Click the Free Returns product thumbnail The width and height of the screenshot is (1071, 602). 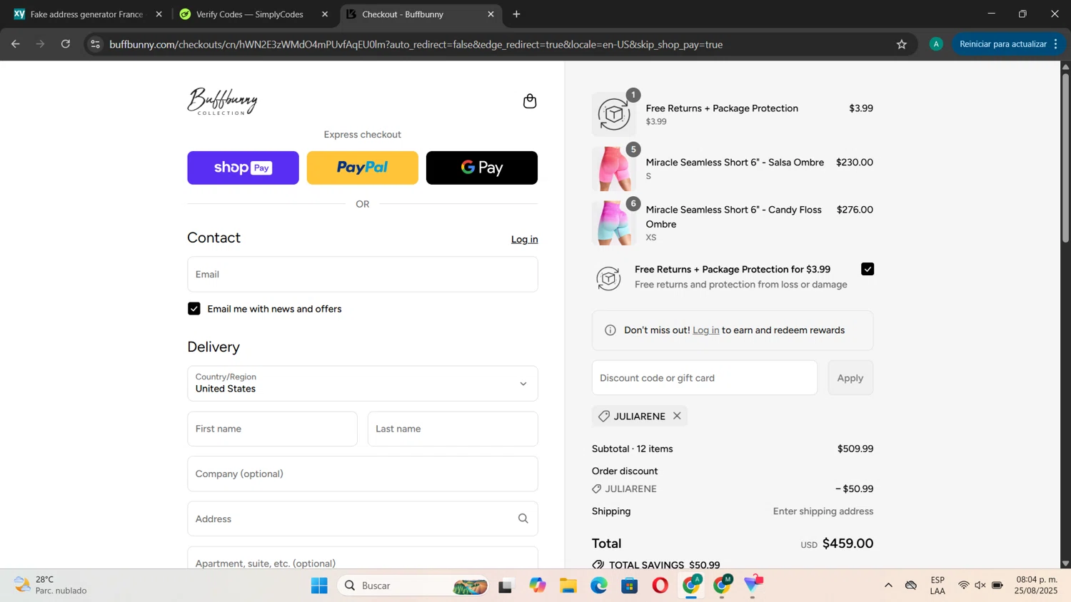(x=614, y=114)
